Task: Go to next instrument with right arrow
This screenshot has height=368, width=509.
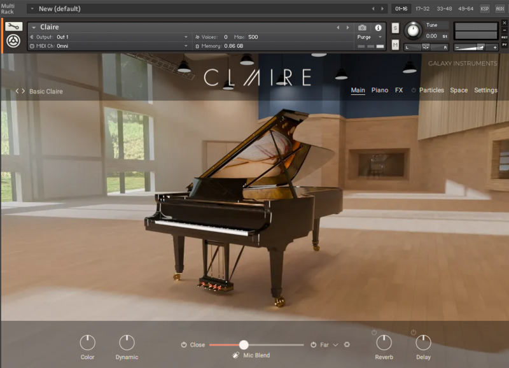Action: tap(347, 27)
